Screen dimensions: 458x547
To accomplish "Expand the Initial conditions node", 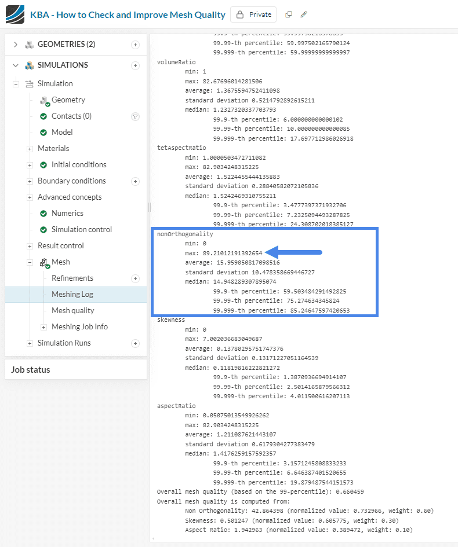I will 30,165.
